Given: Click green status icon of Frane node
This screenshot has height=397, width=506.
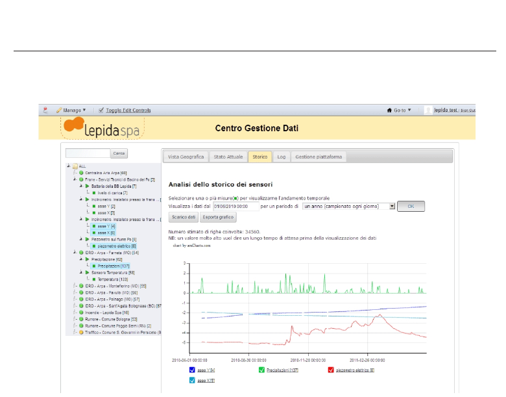Looking at the screenshot, I should tap(81, 179).
